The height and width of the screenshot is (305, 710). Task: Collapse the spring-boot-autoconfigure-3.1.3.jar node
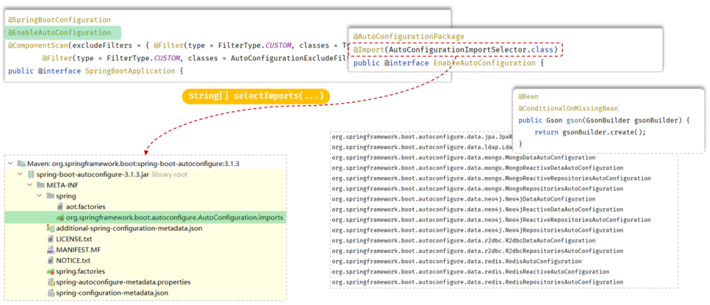[x=20, y=175]
